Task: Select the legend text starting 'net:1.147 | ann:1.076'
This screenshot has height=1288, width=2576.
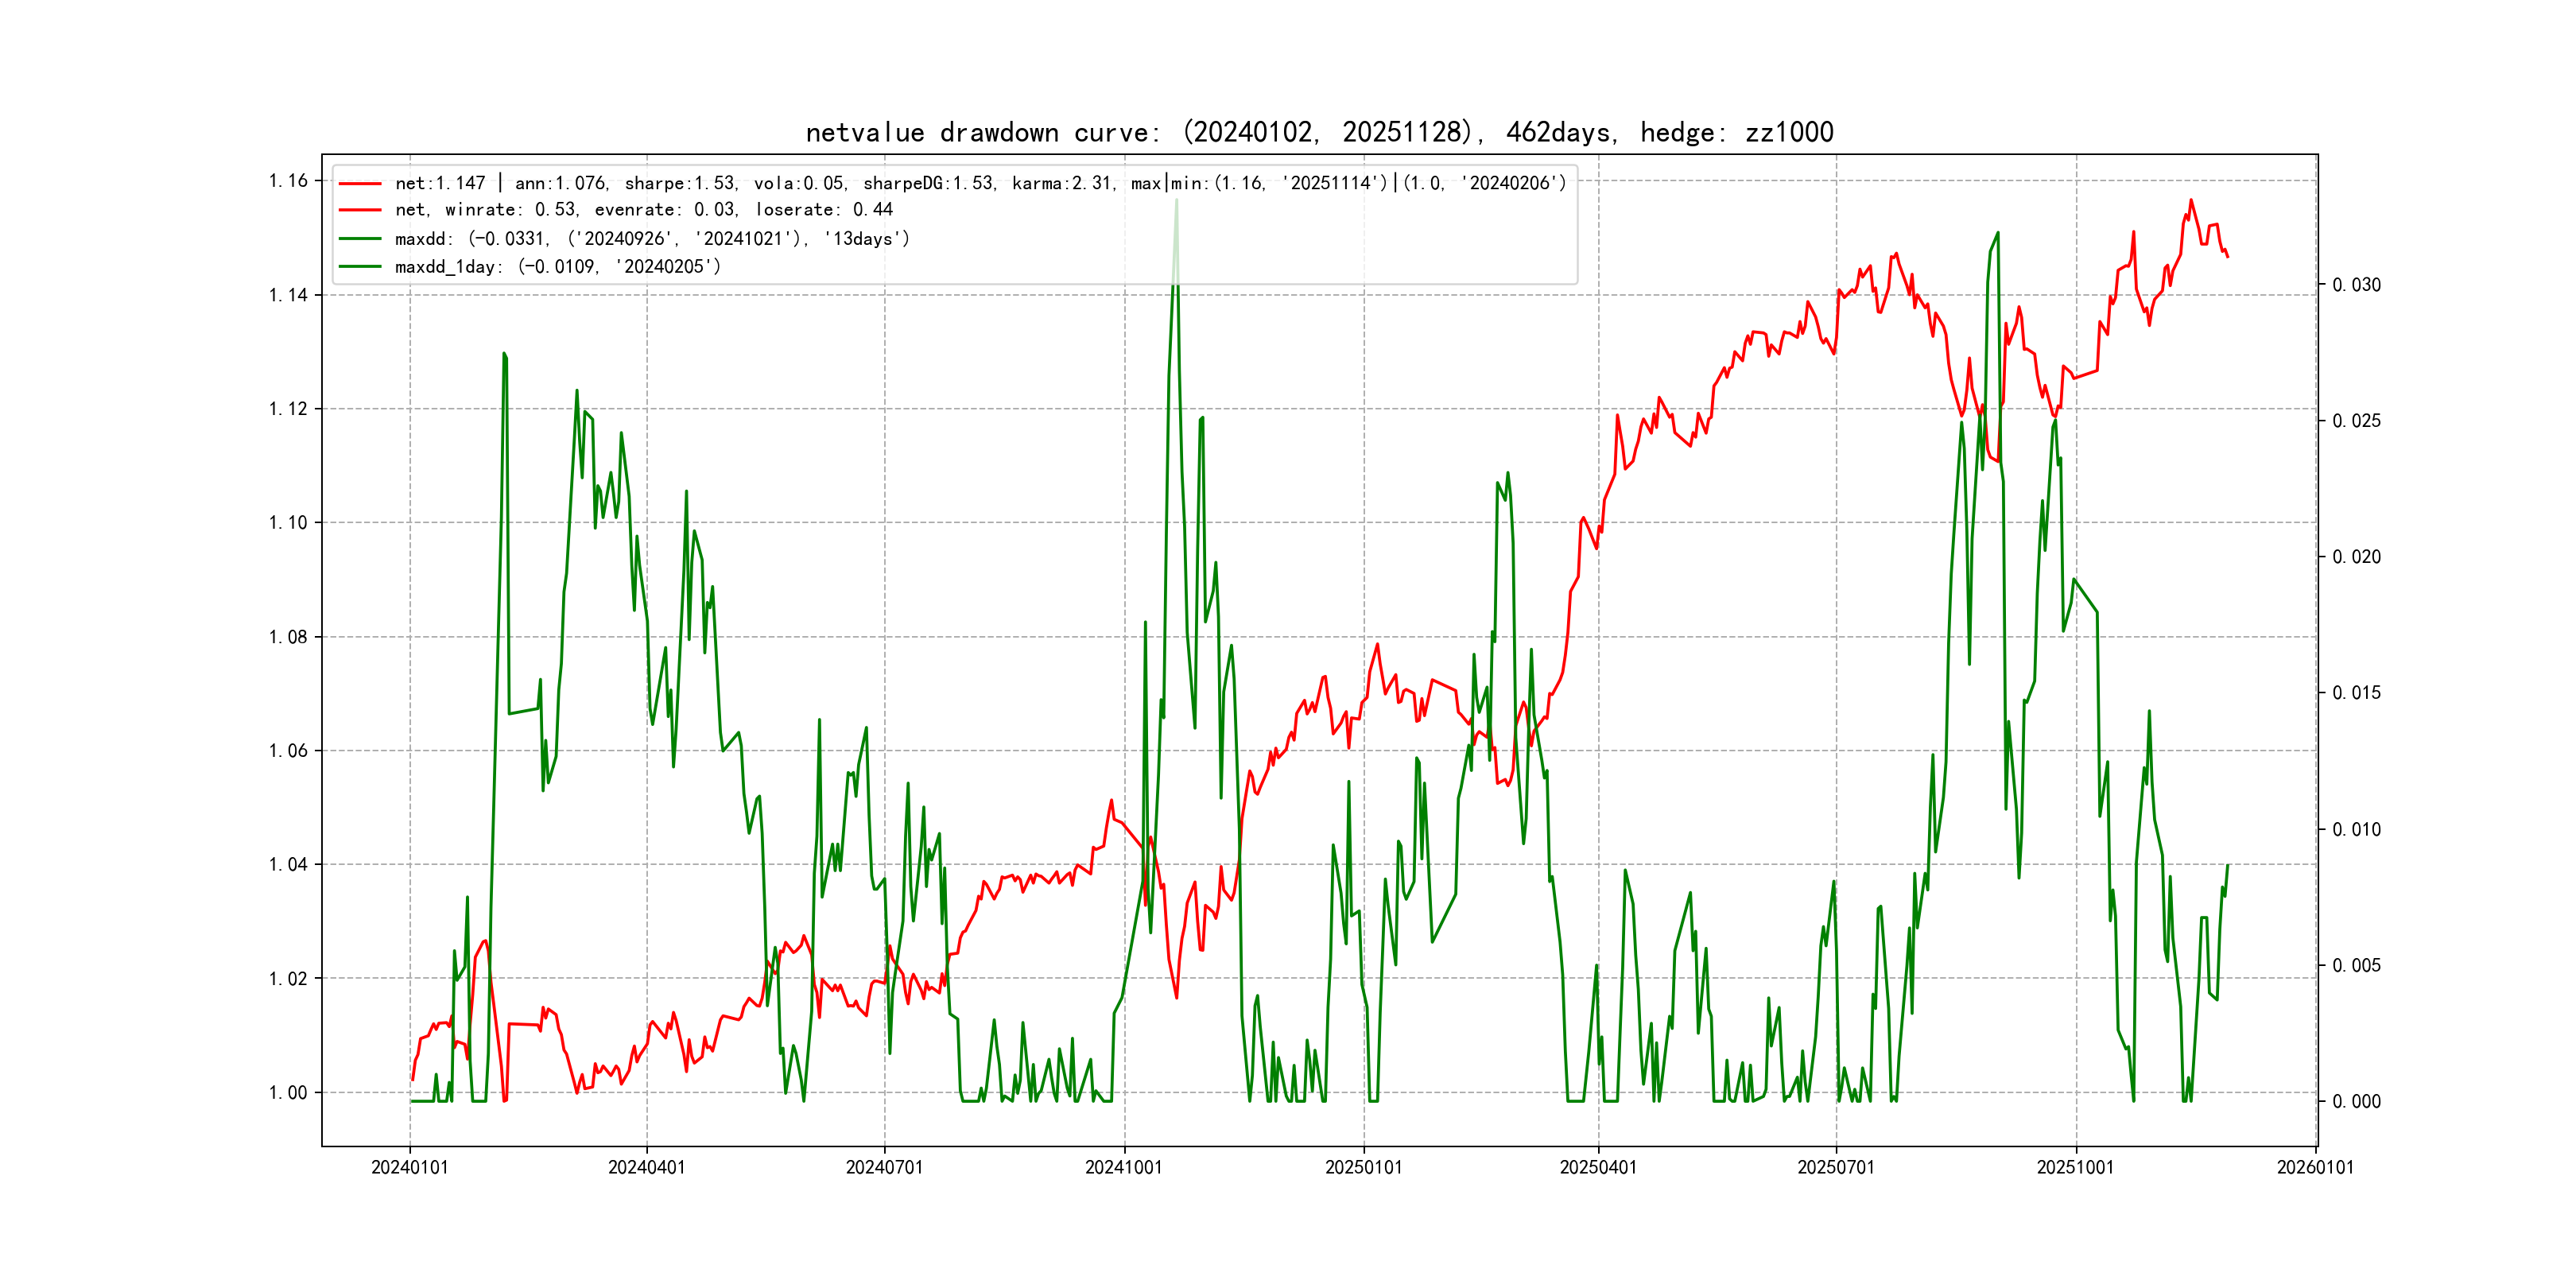Action: tap(980, 183)
